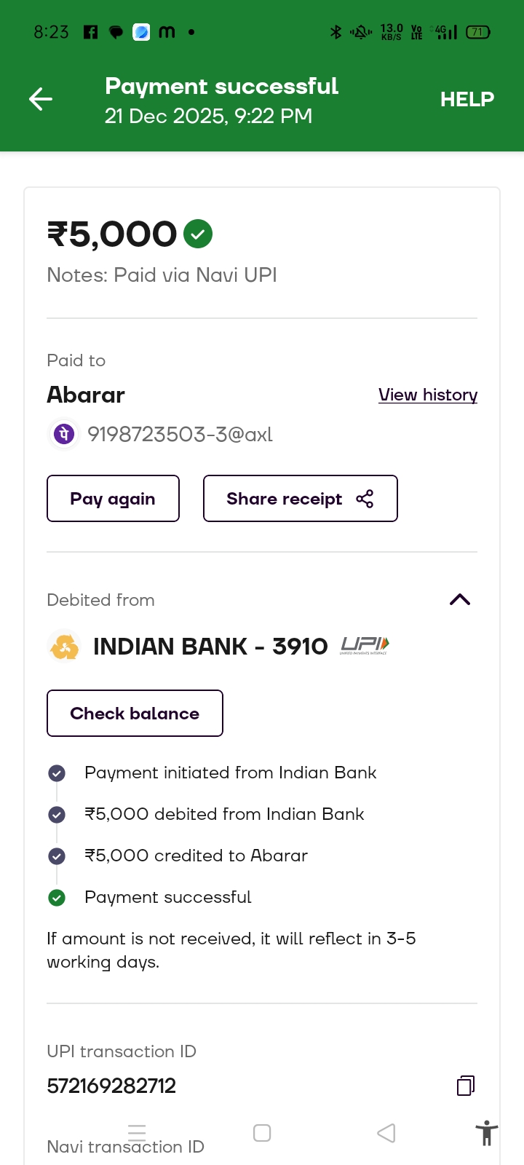Open the View history link

428,395
